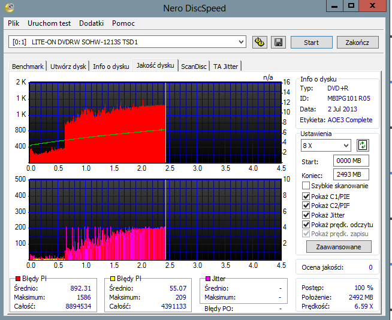Open the Dodatki menu
The width and height of the screenshot is (392, 320).
pos(91,23)
